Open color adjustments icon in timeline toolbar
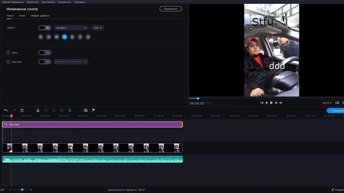 (x=62, y=110)
